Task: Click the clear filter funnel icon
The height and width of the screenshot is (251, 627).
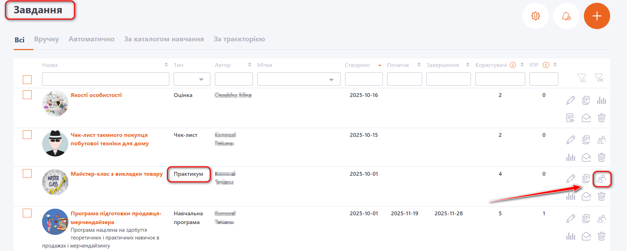Action: pyautogui.click(x=599, y=78)
